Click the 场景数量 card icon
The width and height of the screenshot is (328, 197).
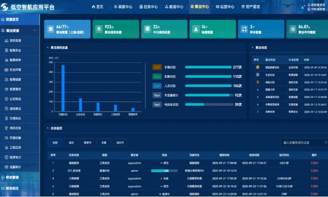tap(196, 29)
